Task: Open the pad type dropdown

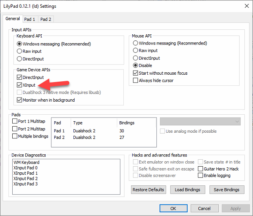Action: point(200,121)
